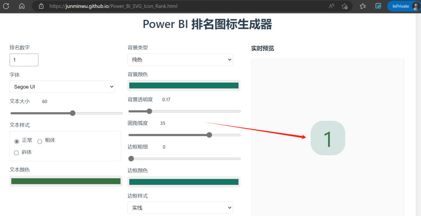Click the 文本大小 value 60

44,102
